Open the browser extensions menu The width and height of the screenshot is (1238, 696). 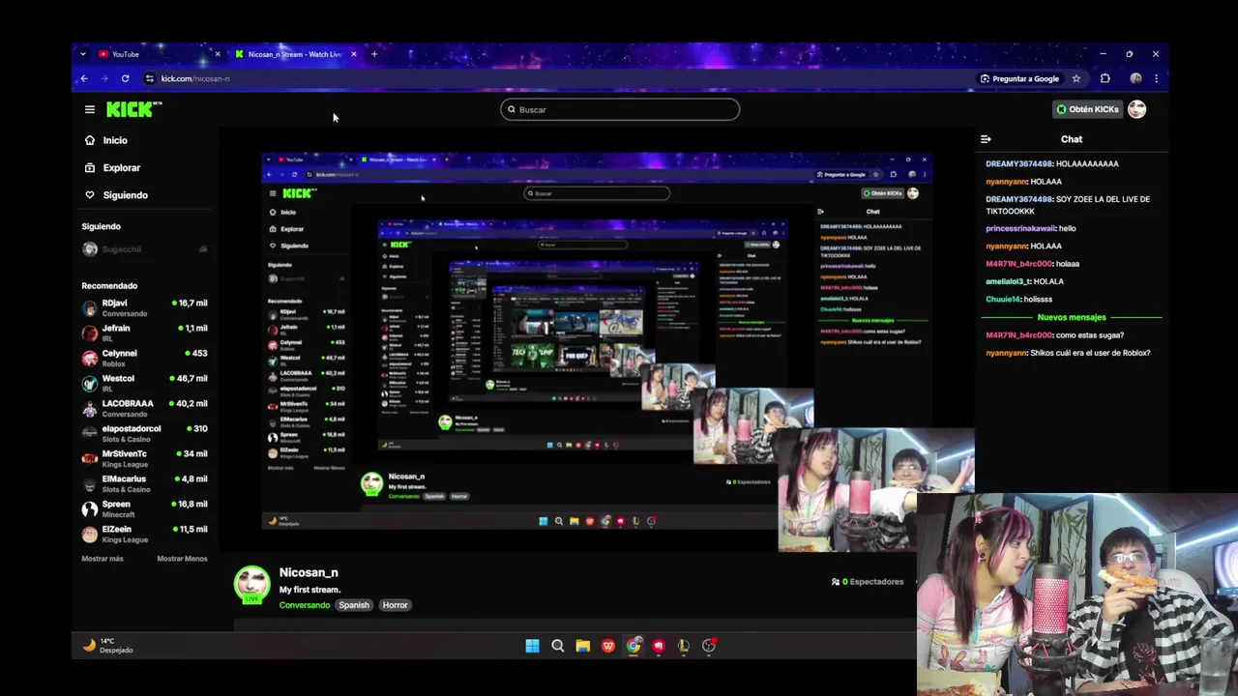pos(1105,78)
